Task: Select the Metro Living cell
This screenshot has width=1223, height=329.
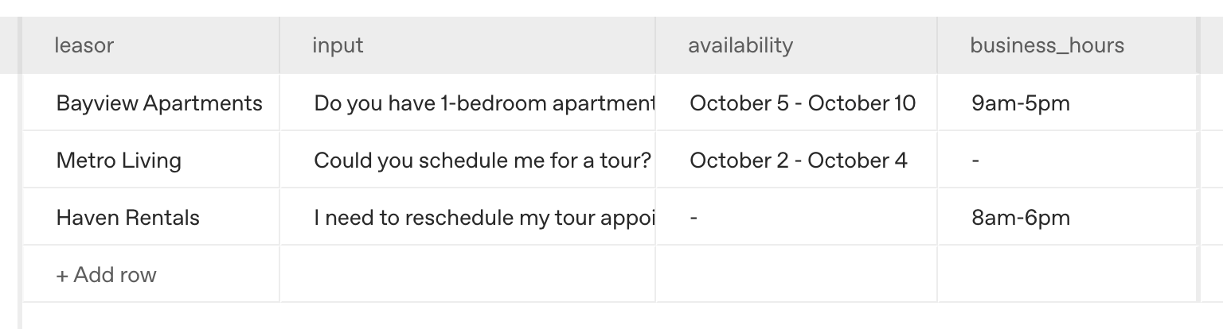Action: [119, 161]
